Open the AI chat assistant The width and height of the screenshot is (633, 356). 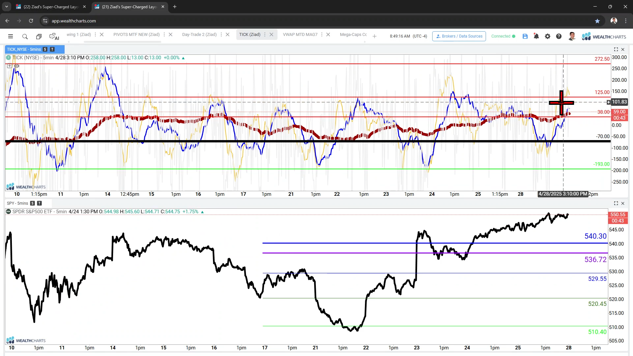54,37
